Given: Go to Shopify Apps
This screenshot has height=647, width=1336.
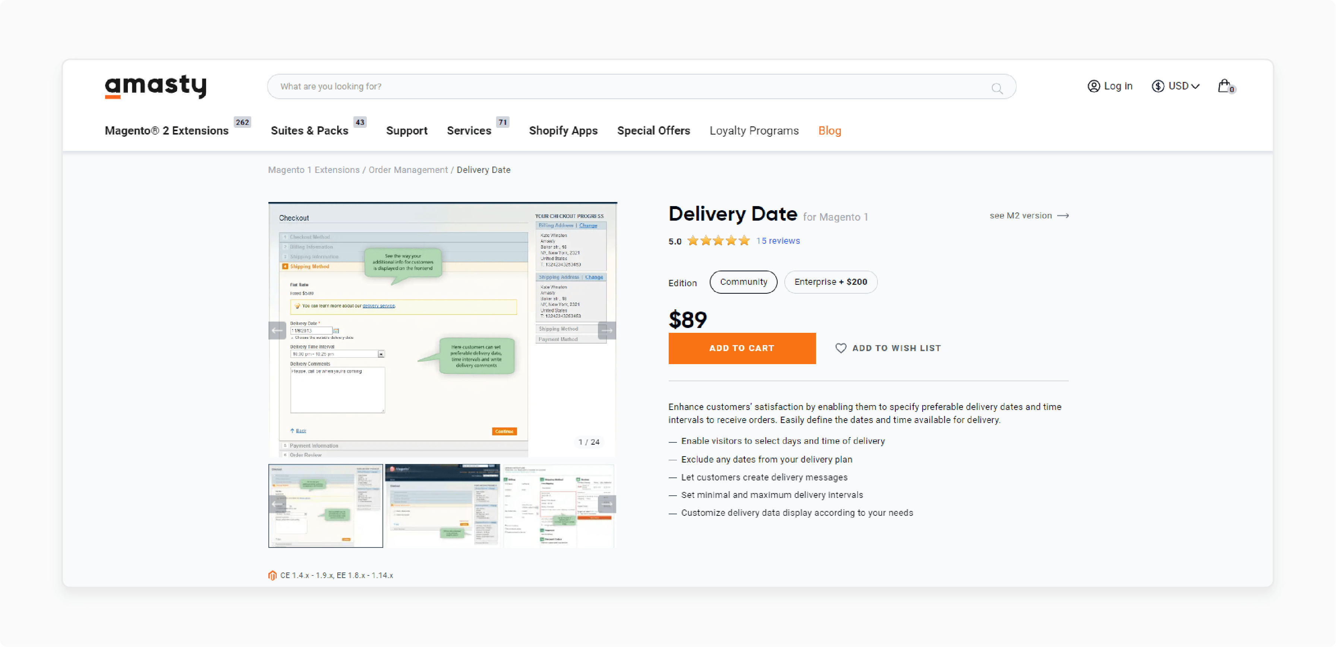Looking at the screenshot, I should 563,131.
